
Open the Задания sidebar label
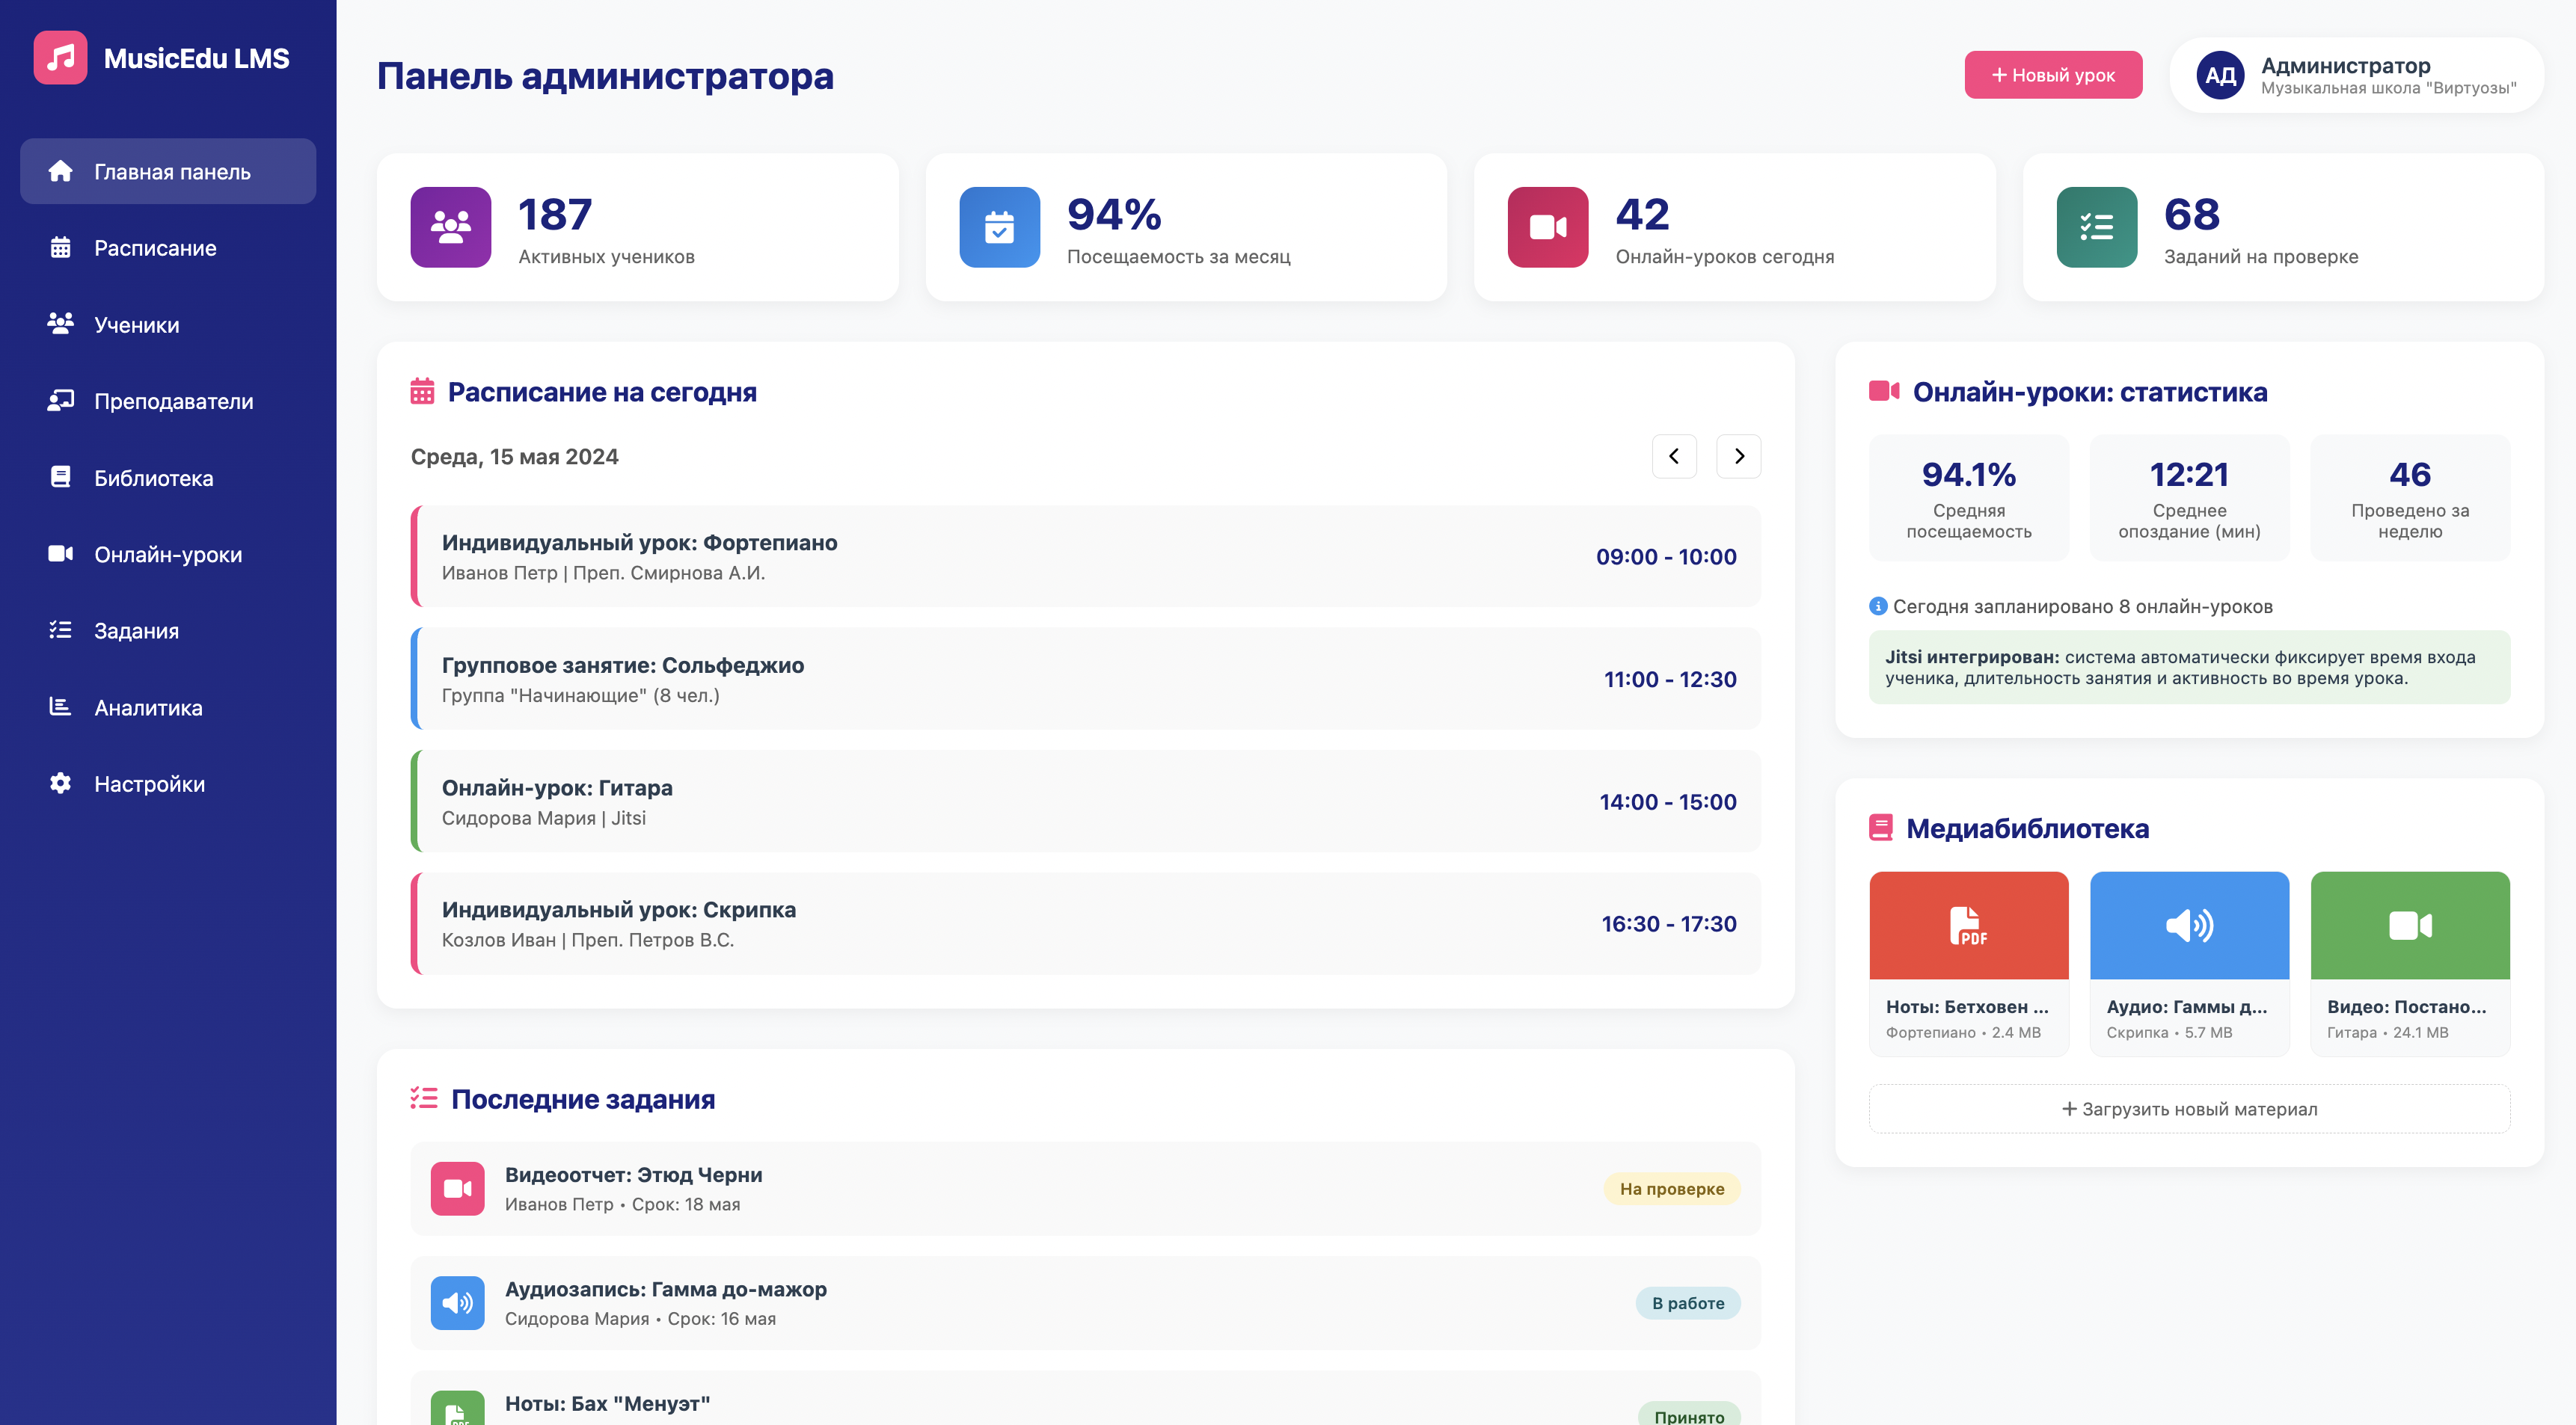coord(137,630)
